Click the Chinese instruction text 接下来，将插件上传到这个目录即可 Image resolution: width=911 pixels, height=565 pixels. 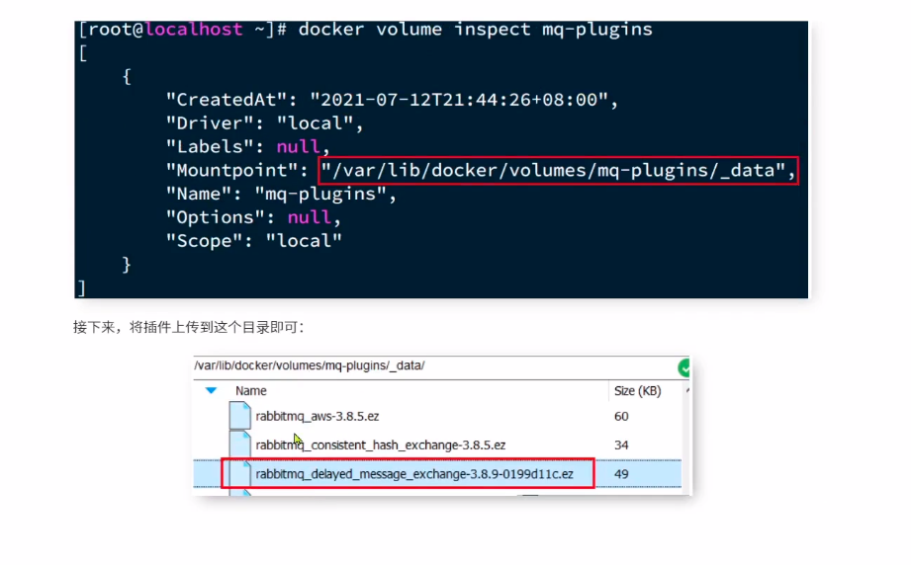tap(189, 327)
